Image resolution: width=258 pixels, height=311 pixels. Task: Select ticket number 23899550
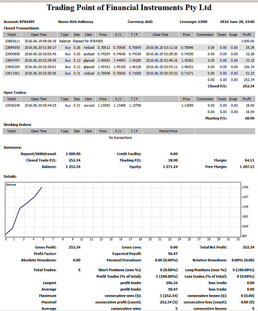(x=12, y=48)
